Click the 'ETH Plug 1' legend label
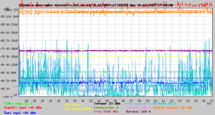The width and height of the screenshot is (215, 115). (74, 105)
